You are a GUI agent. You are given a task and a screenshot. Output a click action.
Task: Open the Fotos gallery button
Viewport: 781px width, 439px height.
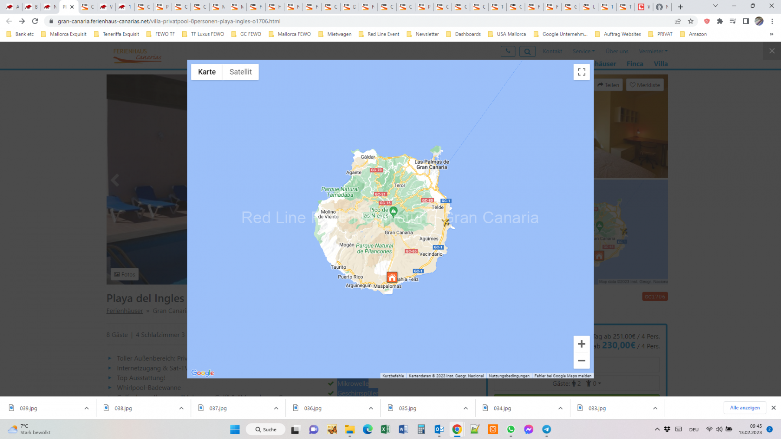(125, 274)
